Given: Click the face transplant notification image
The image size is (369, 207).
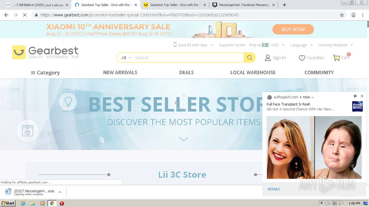Looking at the screenshot, I should point(314,147).
